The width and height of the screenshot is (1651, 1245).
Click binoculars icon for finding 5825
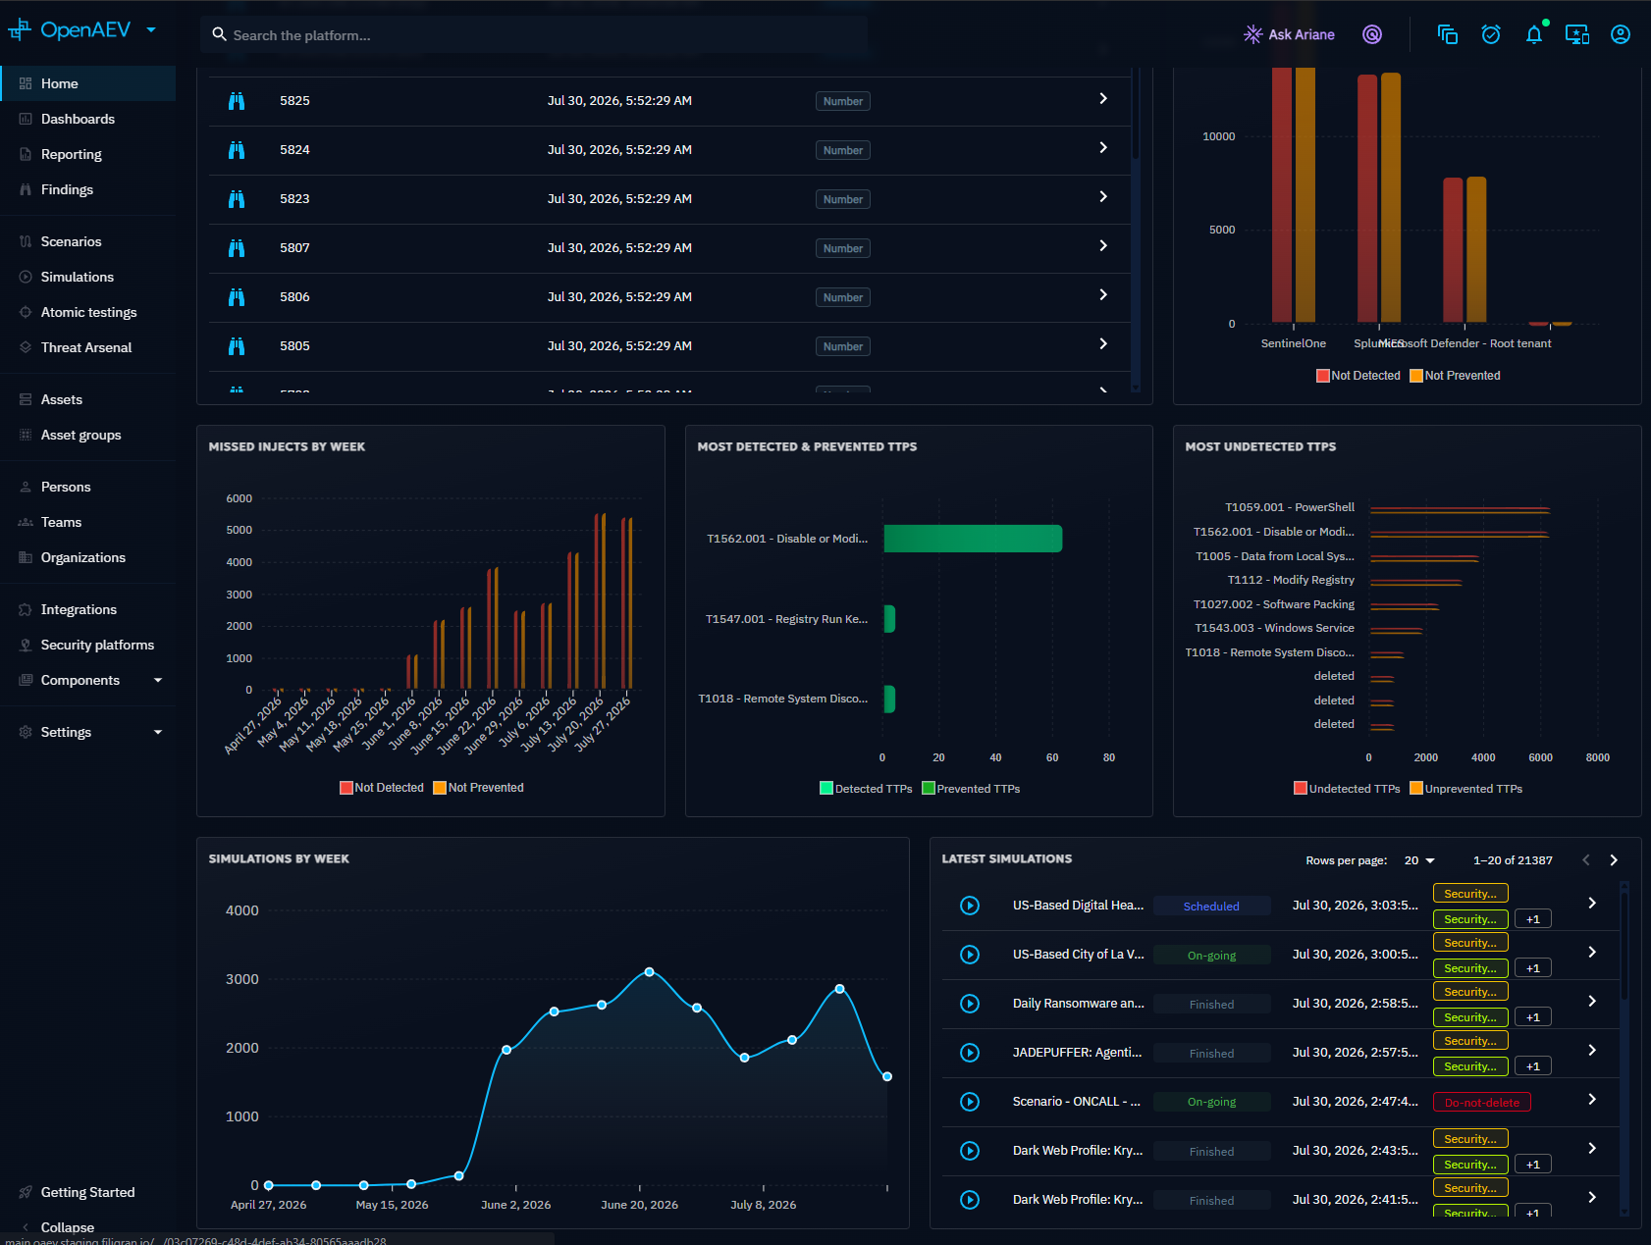(x=237, y=101)
